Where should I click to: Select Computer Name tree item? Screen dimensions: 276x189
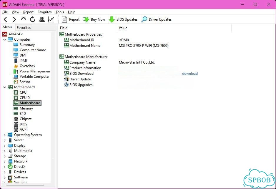(x=30, y=50)
